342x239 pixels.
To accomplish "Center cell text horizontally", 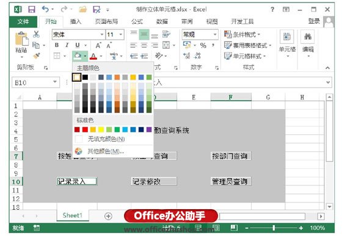I will (144, 45).
